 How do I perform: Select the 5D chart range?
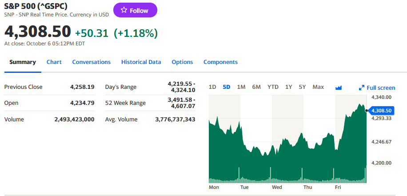(x=227, y=87)
